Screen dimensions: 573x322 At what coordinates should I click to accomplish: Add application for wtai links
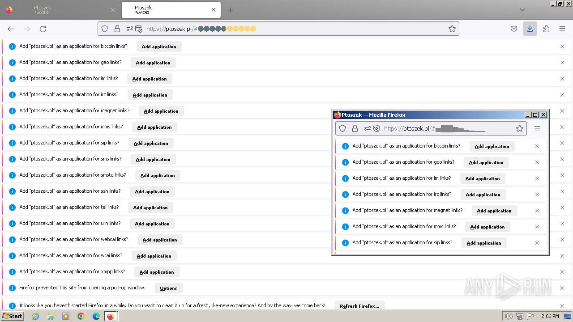154,256
